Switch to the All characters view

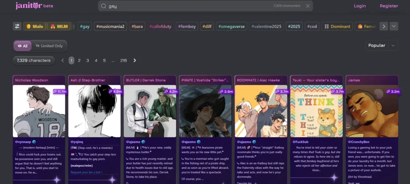click(x=22, y=46)
